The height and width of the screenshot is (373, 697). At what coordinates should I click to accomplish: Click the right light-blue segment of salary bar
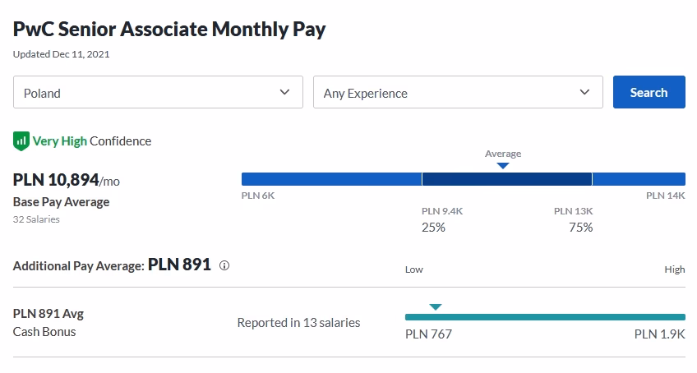point(639,179)
